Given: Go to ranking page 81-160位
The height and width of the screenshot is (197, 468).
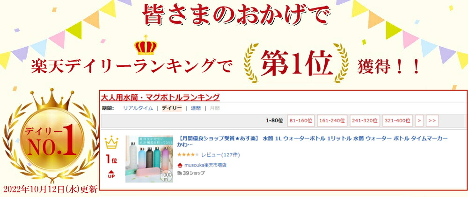Looking at the screenshot, I should pos(300,121).
